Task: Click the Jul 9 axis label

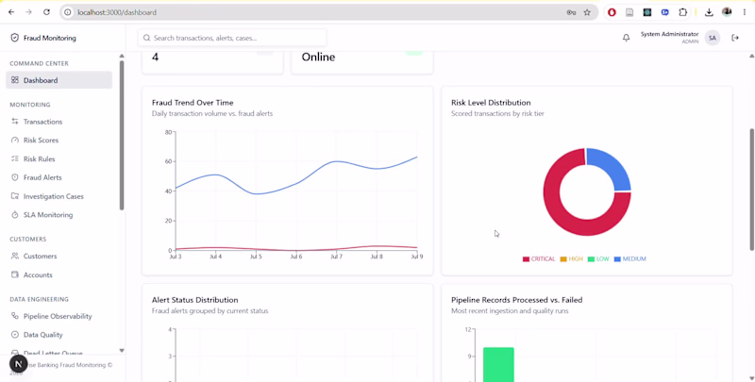Action: [x=417, y=257]
